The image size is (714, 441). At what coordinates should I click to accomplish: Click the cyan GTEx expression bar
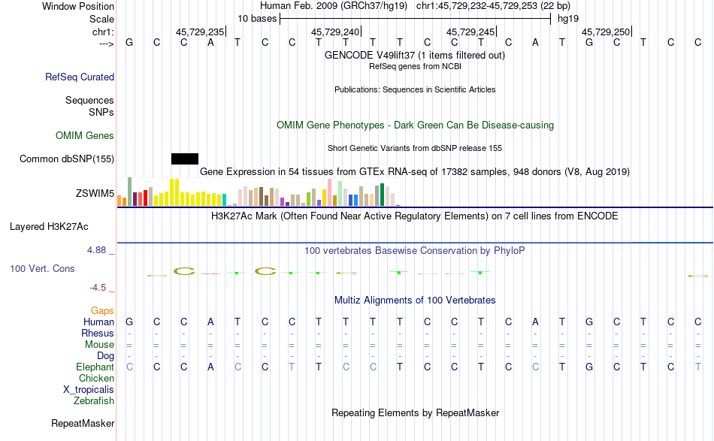coord(224,201)
